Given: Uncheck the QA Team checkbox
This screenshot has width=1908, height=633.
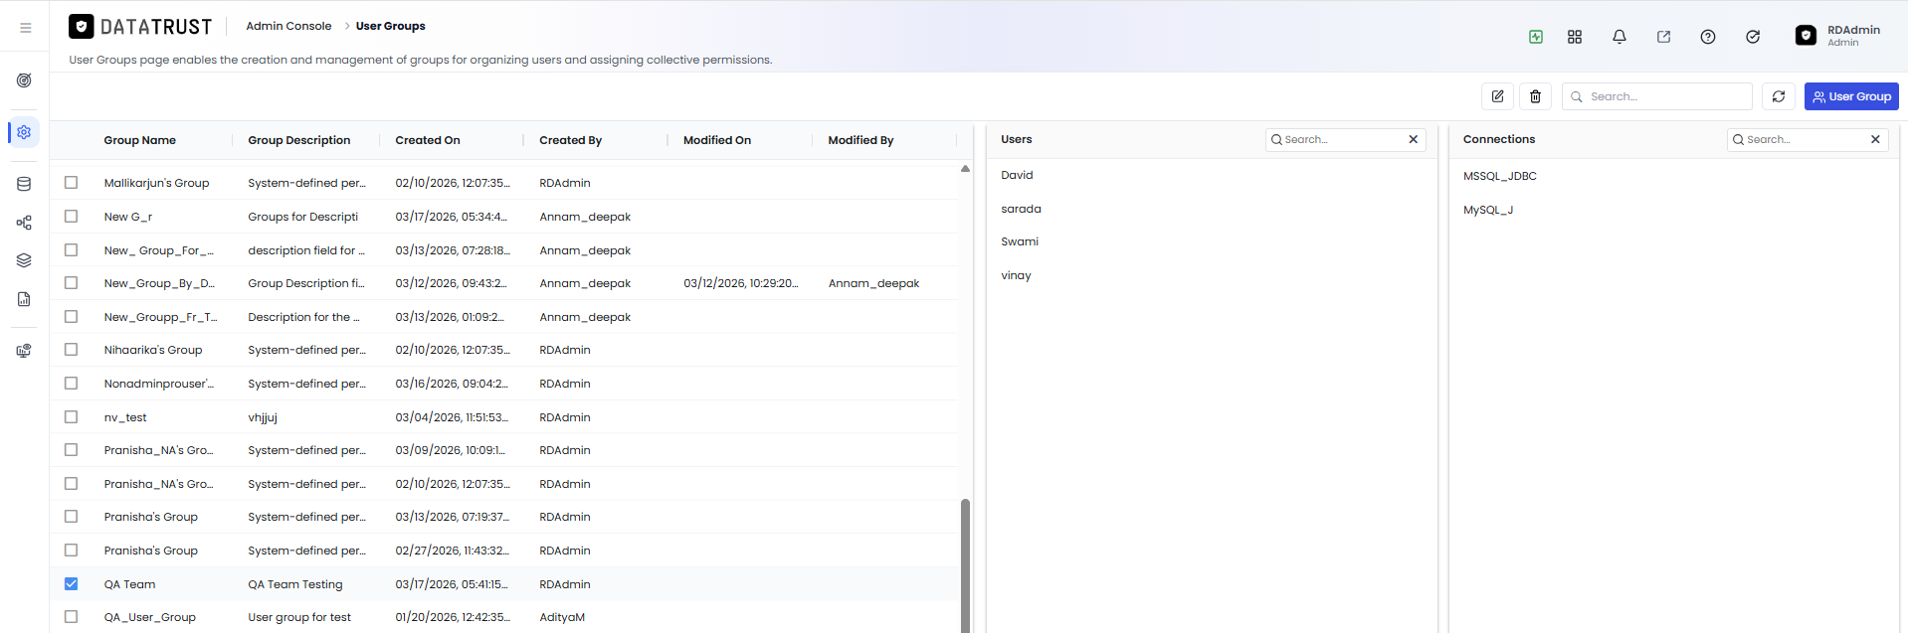Looking at the screenshot, I should 71,584.
